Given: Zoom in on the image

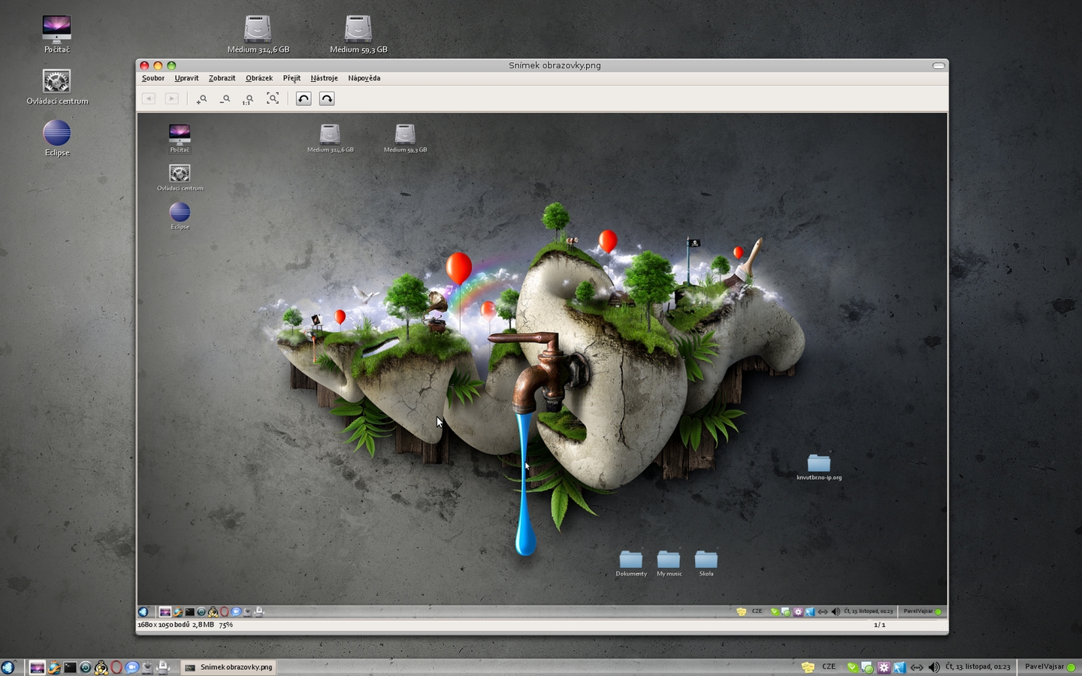Looking at the screenshot, I should (x=201, y=99).
